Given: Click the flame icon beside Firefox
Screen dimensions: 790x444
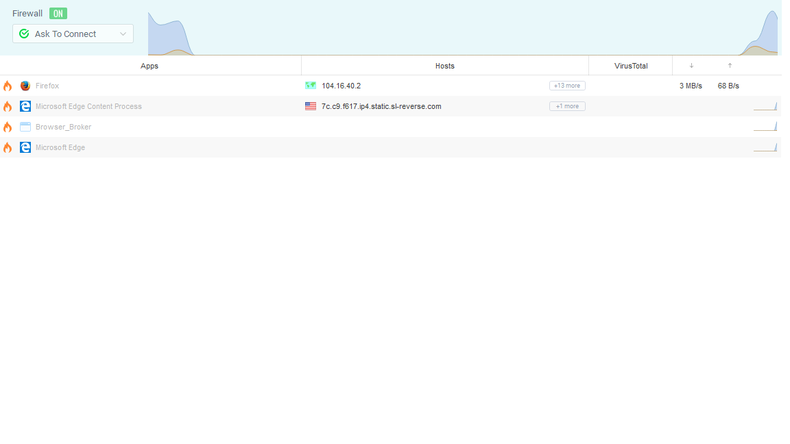Looking at the screenshot, I should (x=8, y=86).
